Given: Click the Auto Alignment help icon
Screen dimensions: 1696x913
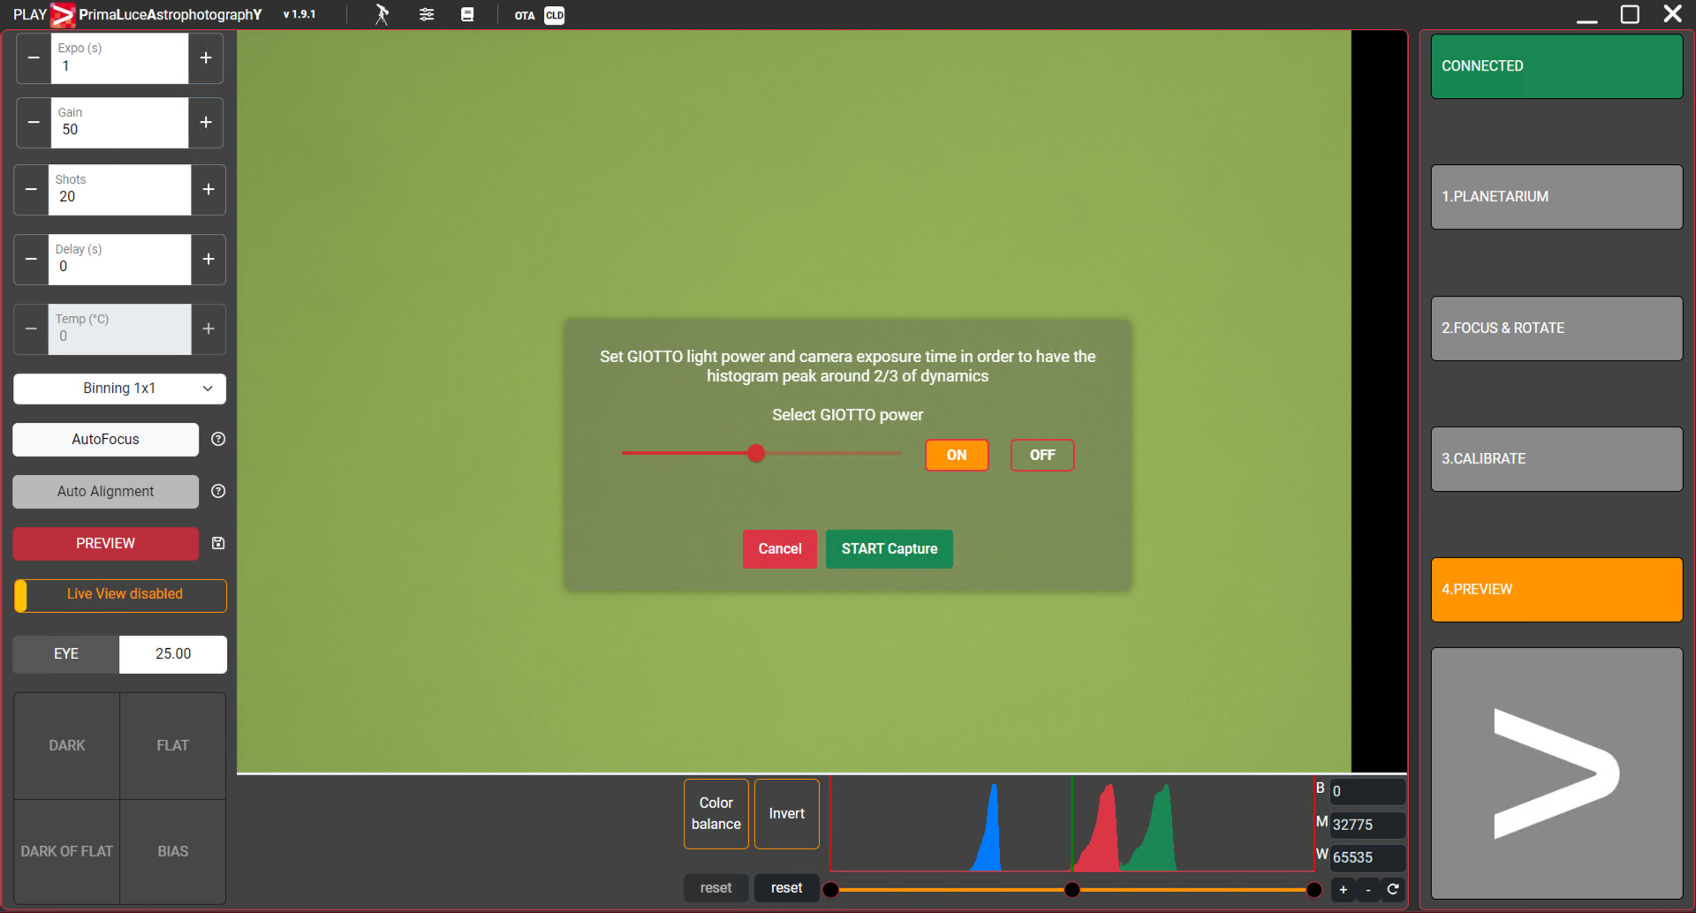Looking at the screenshot, I should [218, 491].
